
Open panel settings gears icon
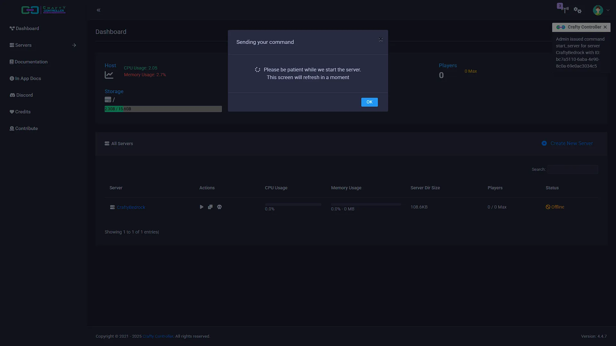577,10
